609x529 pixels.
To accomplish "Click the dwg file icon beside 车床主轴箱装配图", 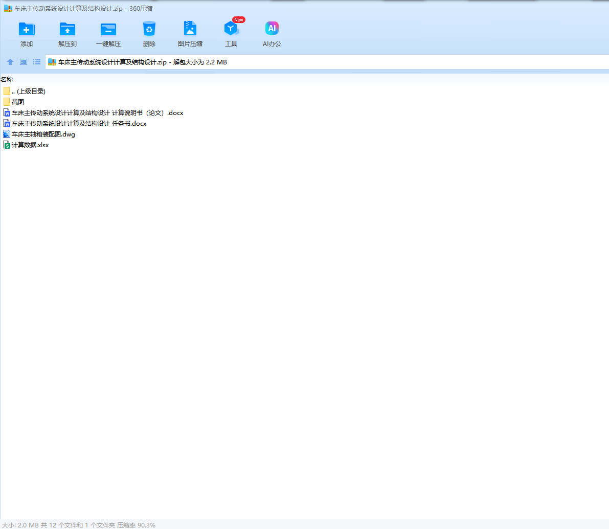I will (x=7, y=134).
